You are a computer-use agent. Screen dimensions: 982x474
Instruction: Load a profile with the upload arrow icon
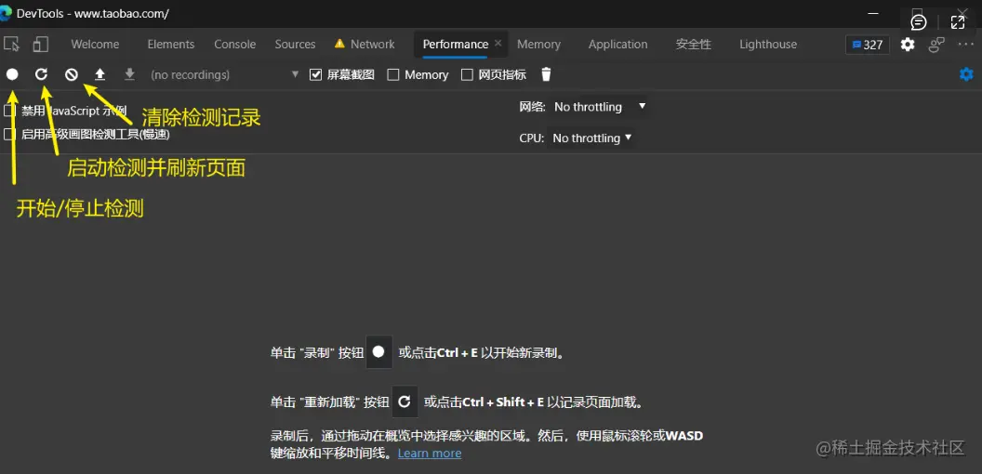tap(100, 74)
